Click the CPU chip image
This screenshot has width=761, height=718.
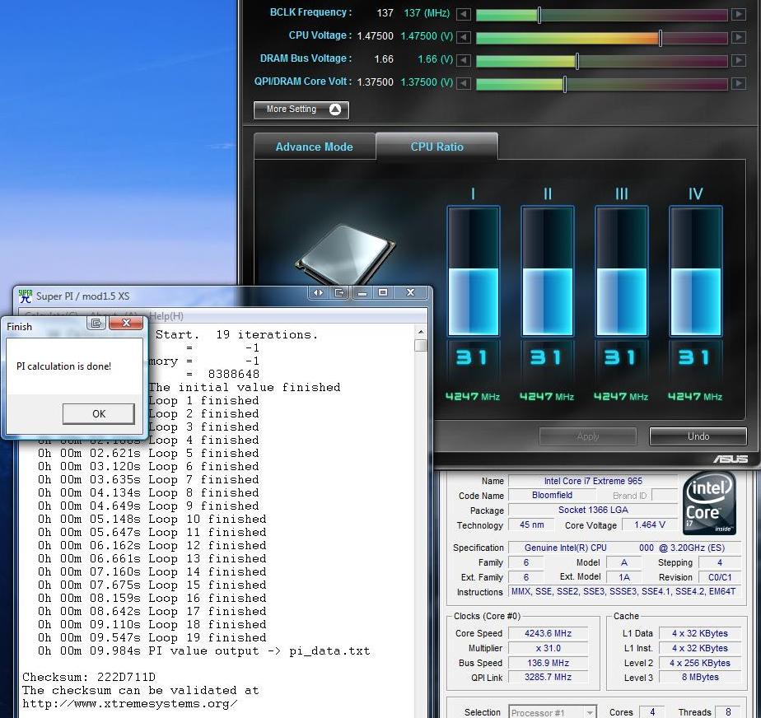[x=346, y=254]
